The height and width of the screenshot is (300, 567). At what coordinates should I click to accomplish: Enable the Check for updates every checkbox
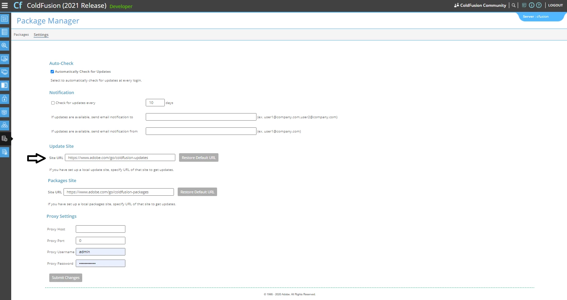click(x=53, y=103)
